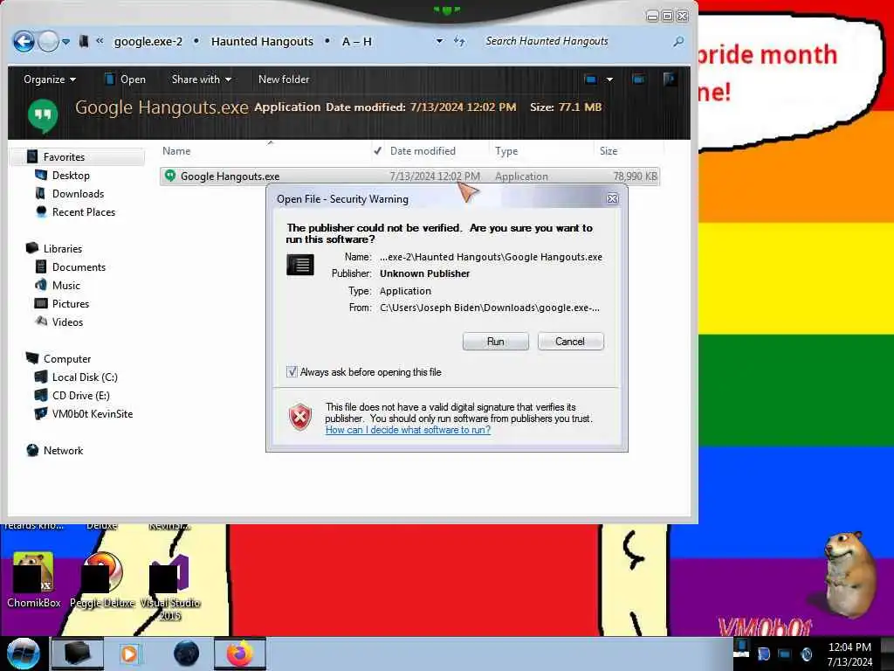This screenshot has width=894, height=671.
Task: Toggle the preview pane icon
Action: (638, 80)
